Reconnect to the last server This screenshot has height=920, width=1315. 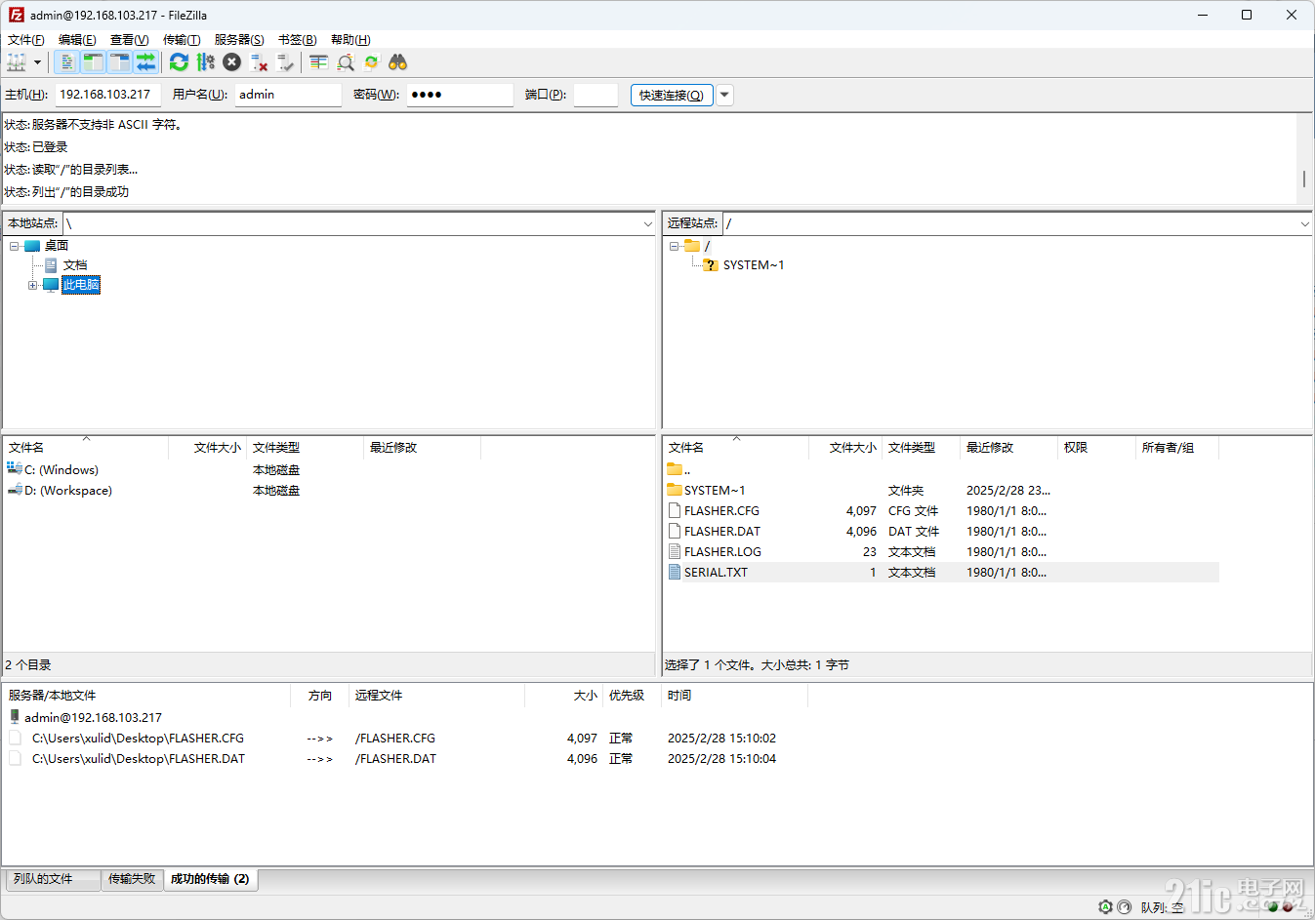[285, 62]
